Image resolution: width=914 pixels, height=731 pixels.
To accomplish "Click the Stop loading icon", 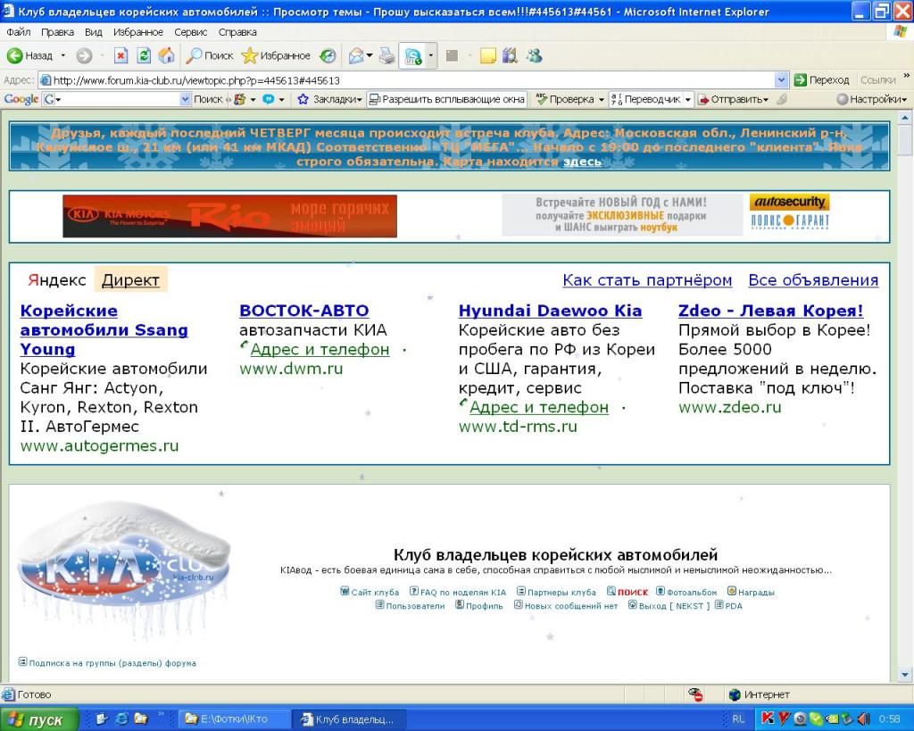I will [121, 55].
